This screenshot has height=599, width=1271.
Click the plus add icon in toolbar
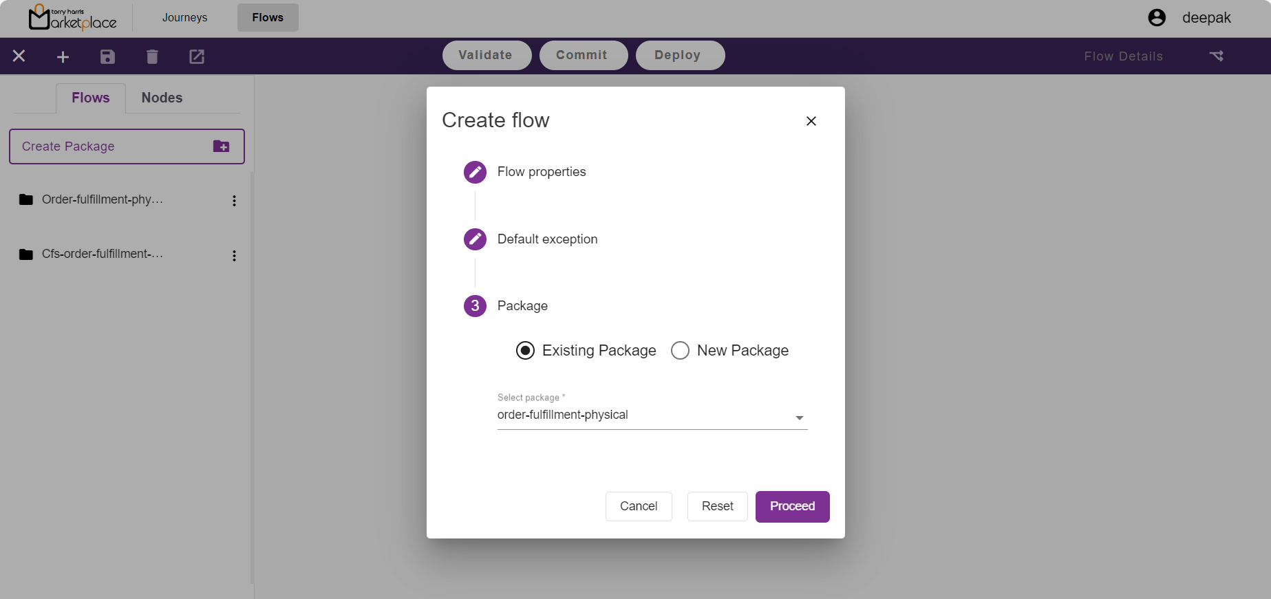pos(63,56)
